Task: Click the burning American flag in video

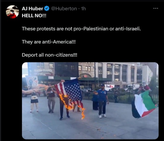Action: click(x=70, y=95)
